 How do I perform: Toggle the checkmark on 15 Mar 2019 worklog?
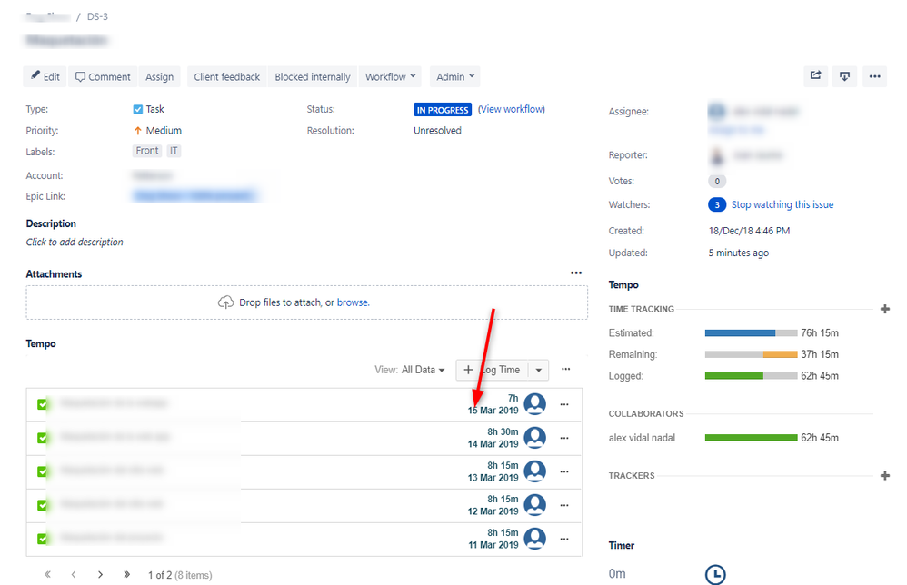click(42, 404)
